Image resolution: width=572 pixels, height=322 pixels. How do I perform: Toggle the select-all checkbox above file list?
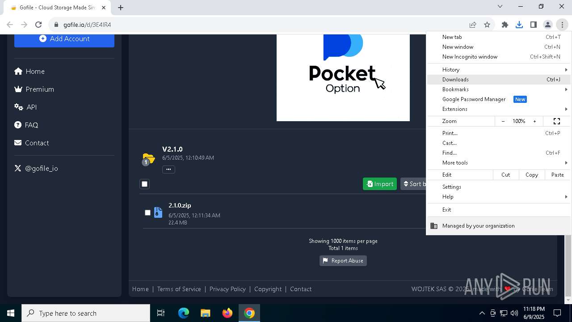pos(144,184)
